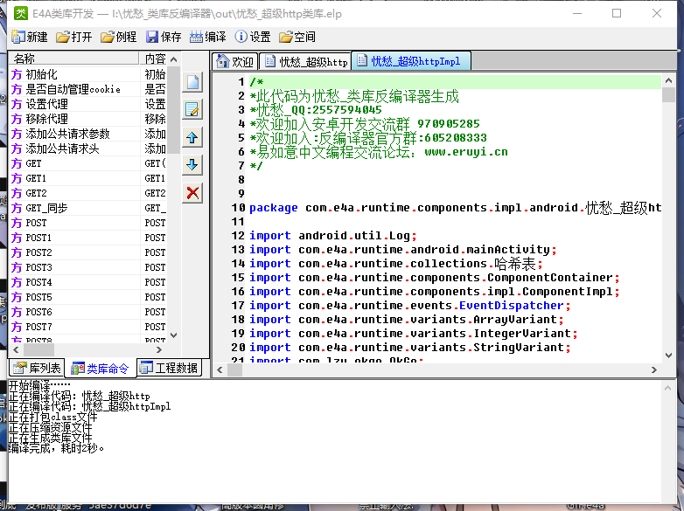This screenshot has height=511, width=684.
Task: Move item down with blue arrow
Action: [x=192, y=165]
